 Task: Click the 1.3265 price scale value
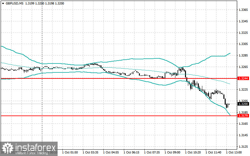click(x=243, y=67)
